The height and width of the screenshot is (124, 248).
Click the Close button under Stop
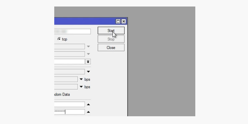[x=111, y=48]
